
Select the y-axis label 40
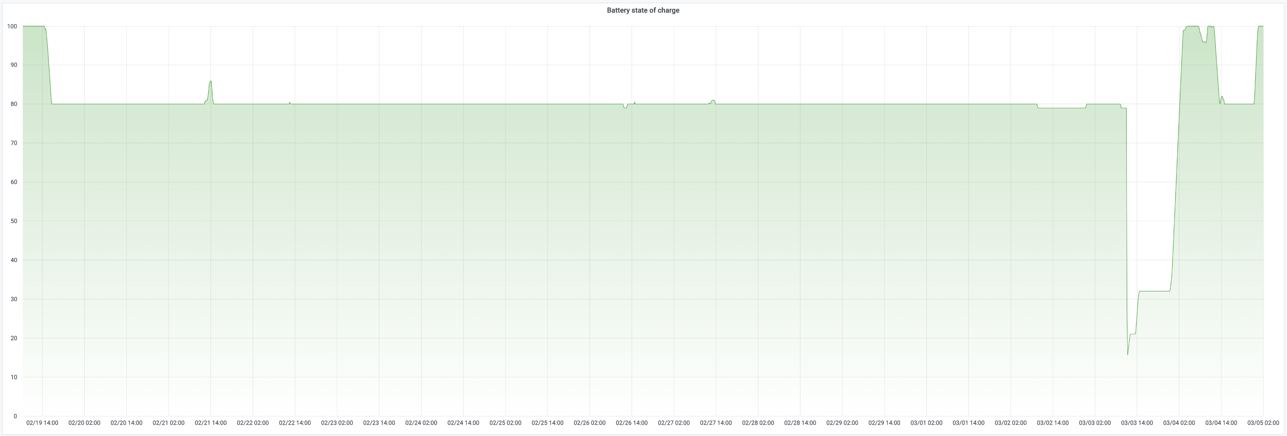(x=14, y=260)
